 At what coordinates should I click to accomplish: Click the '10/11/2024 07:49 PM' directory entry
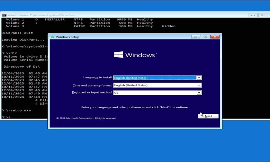(x=24, y=94)
